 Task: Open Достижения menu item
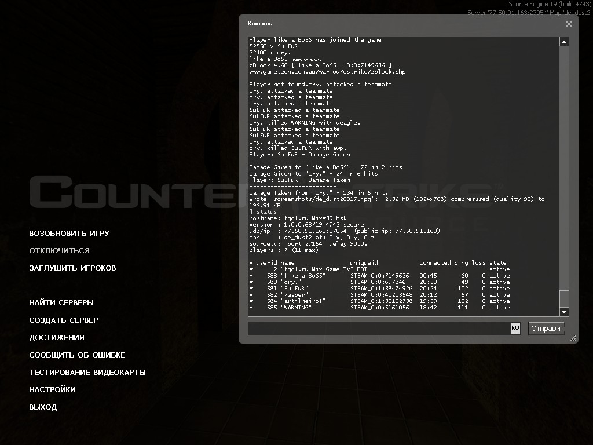tap(57, 338)
